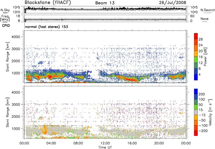Click '2000' on the power panel axis
Screen dimensions: 215x149
(x=16, y=61)
